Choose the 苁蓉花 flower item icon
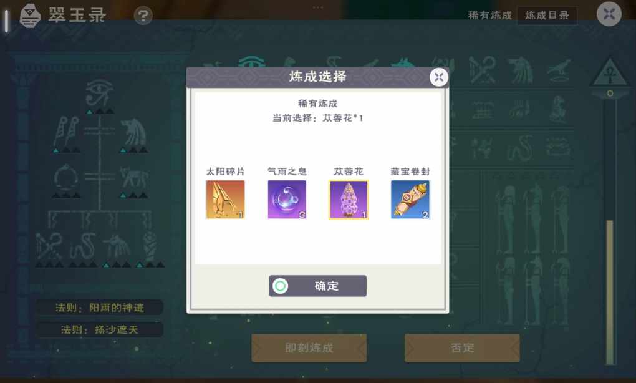The image size is (636, 383). pos(349,199)
